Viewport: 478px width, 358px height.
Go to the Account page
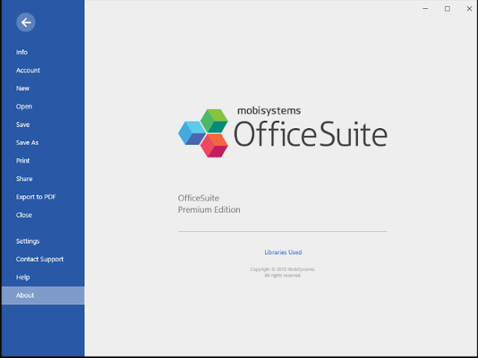tap(28, 70)
